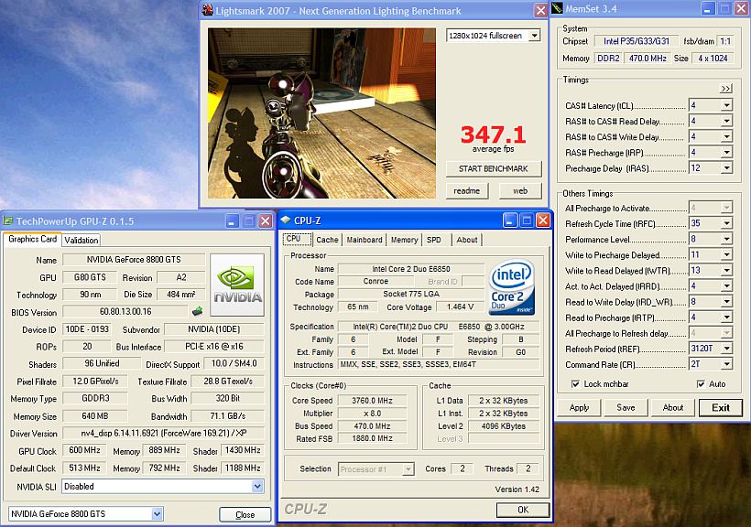The height and width of the screenshot is (527, 751).
Task: Open the Precharge Delay (tRAS) dropdown
Action: click(726, 168)
